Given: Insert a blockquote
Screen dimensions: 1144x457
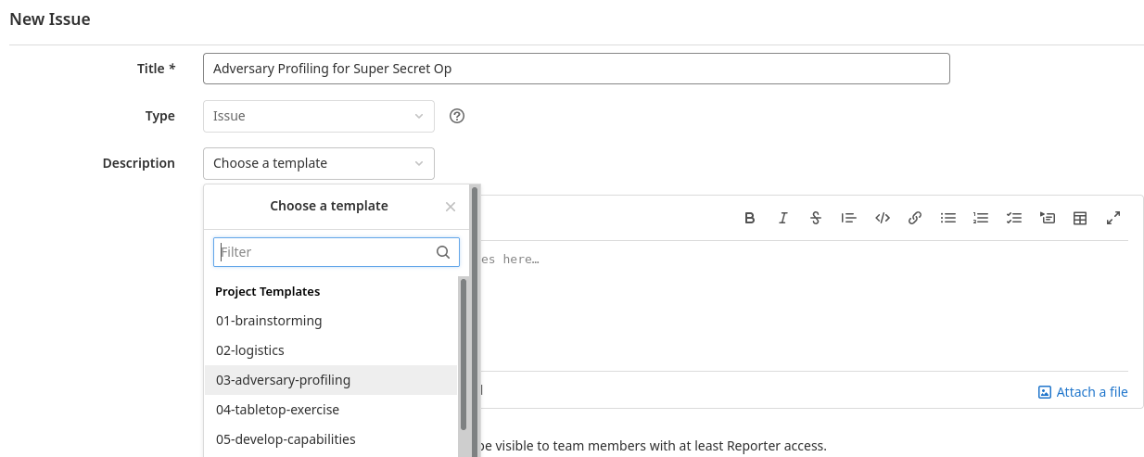Looking at the screenshot, I should (848, 218).
